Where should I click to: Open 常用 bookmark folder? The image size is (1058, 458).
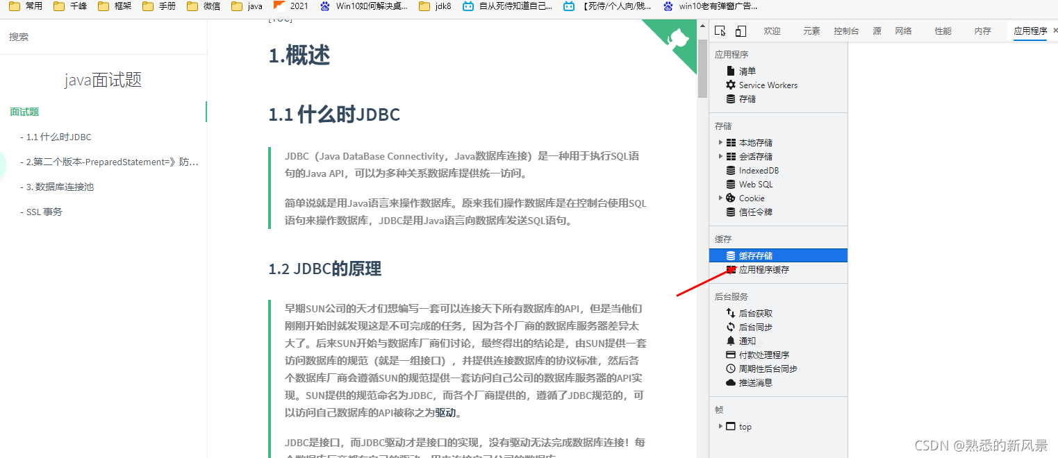pos(26,6)
